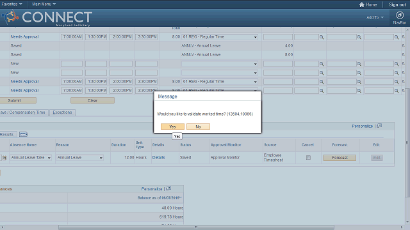Image resolution: width=410 pixels, height=230 pixels.
Task: Open the Details link for Annual Leave
Action: (158, 158)
